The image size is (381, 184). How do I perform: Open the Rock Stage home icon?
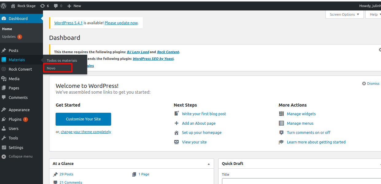pyautogui.click(x=13, y=6)
